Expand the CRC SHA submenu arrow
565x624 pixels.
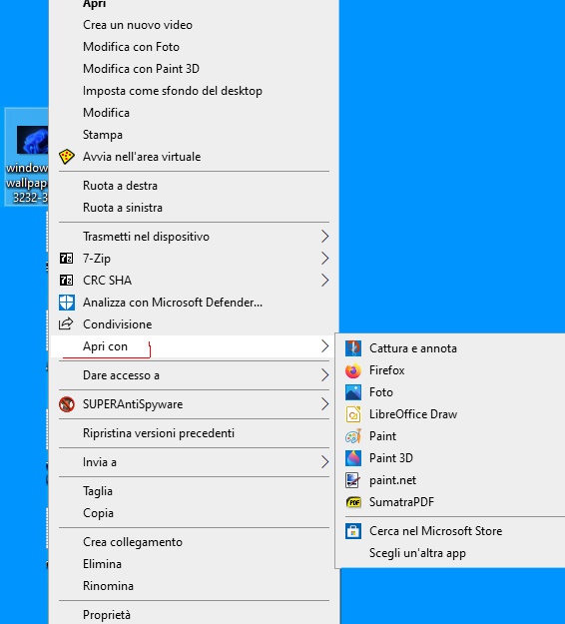point(324,281)
